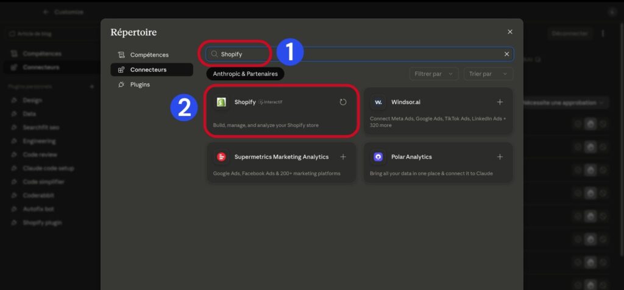
Task: Add a personal plugin with plus
Action: point(91,86)
